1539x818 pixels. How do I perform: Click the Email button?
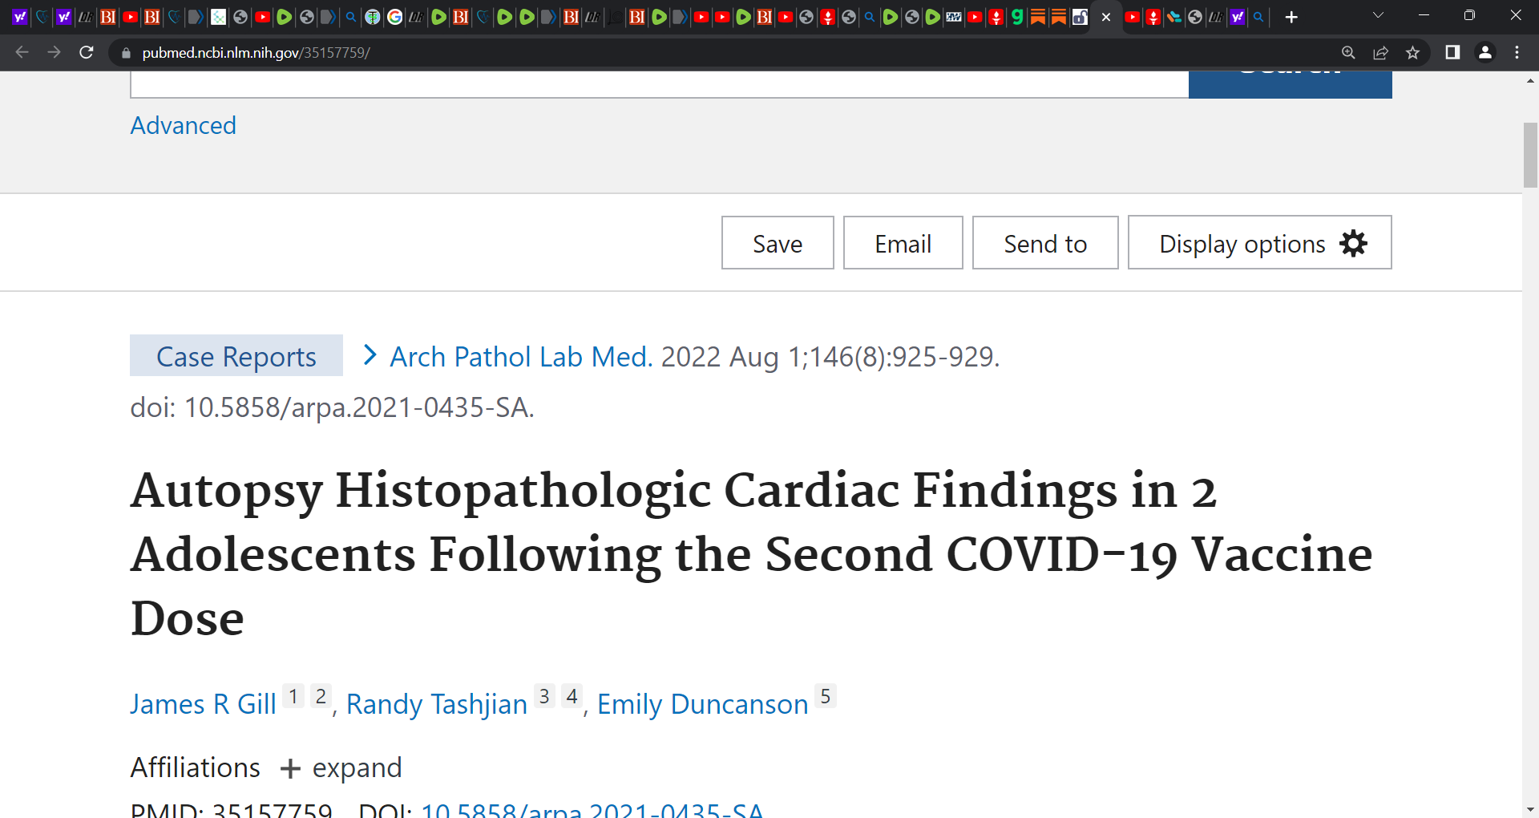903,242
